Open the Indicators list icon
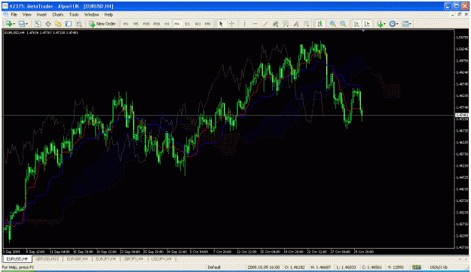This screenshot has width=471, height=272. (380, 23)
